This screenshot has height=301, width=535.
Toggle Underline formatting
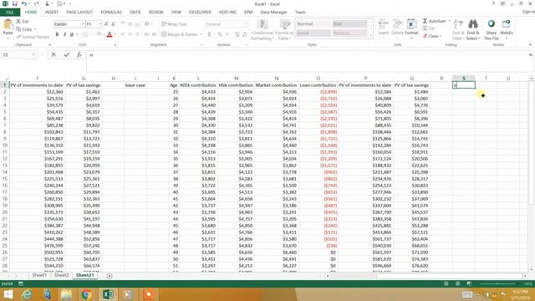point(71,34)
